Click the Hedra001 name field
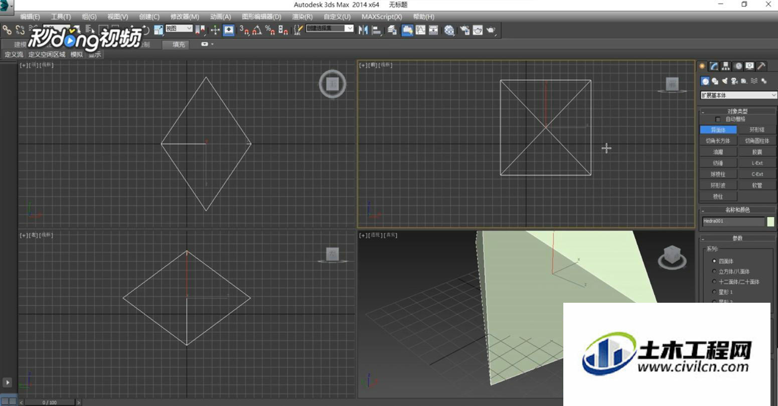Image resolution: width=778 pixels, height=406 pixels. 733,222
